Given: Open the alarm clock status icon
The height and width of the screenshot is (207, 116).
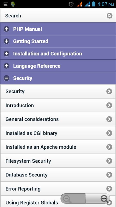Looking at the screenshot, I should click(71, 4).
